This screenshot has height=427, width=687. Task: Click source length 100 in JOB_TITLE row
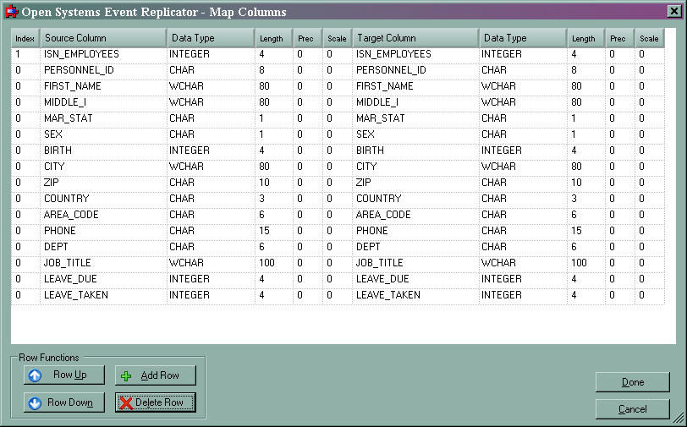[274, 263]
